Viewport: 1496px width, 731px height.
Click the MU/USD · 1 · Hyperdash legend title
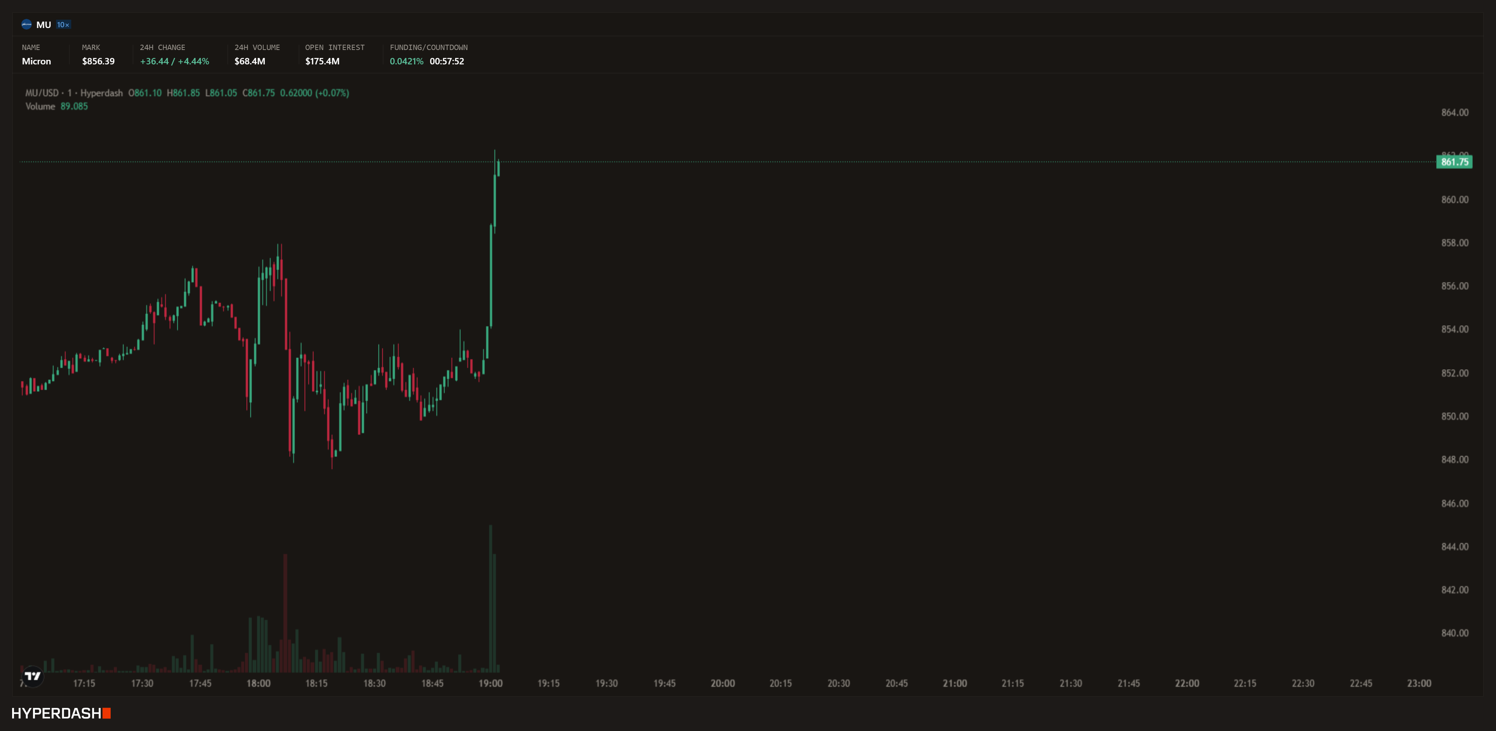[74, 93]
